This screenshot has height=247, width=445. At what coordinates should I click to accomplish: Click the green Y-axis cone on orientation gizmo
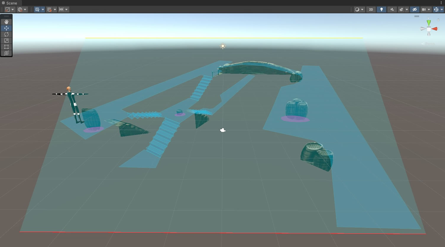[429, 22]
